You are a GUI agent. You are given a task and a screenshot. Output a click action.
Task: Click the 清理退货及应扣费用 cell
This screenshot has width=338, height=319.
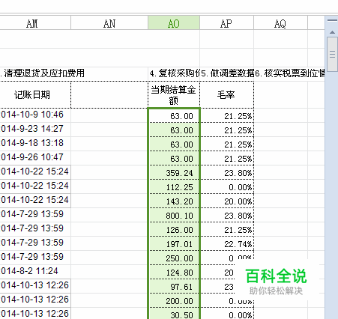click(74, 73)
